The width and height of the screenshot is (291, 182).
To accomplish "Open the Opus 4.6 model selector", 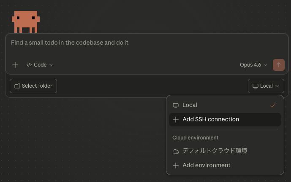I will [x=253, y=65].
